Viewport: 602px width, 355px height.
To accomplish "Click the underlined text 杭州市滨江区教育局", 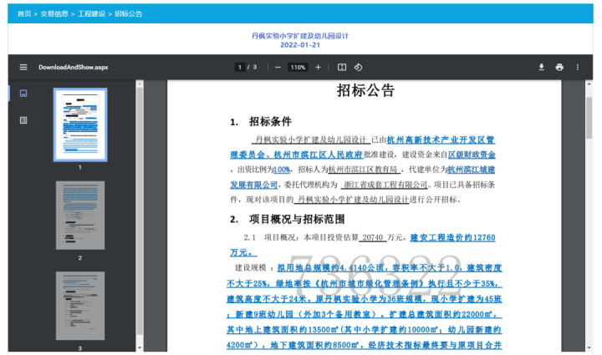I will pyautogui.click(x=363, y=170).
